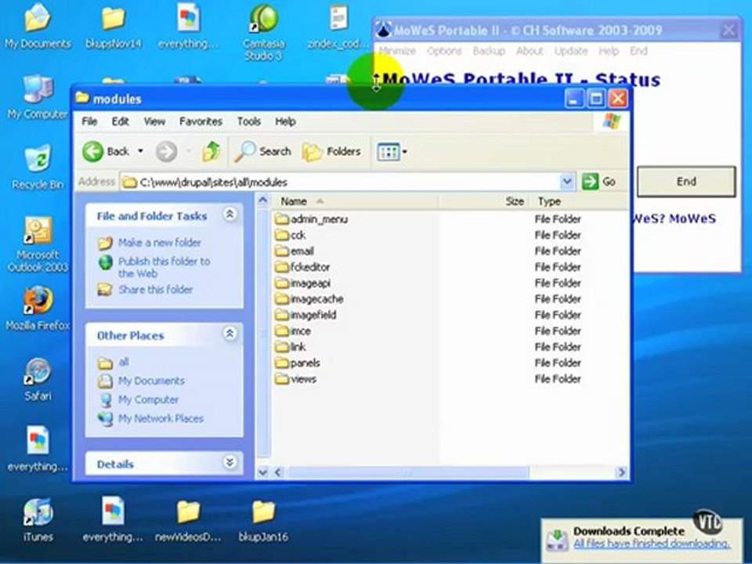Select the imagecache folder
The image size is (752, 564).
tap(309, 298)
